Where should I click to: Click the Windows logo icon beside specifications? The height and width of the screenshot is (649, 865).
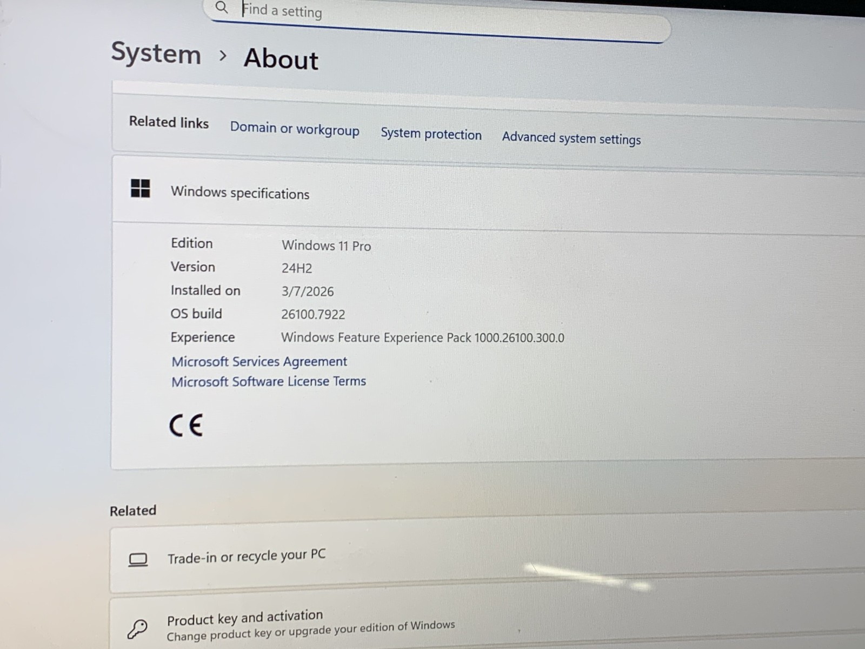pos(141,188)
